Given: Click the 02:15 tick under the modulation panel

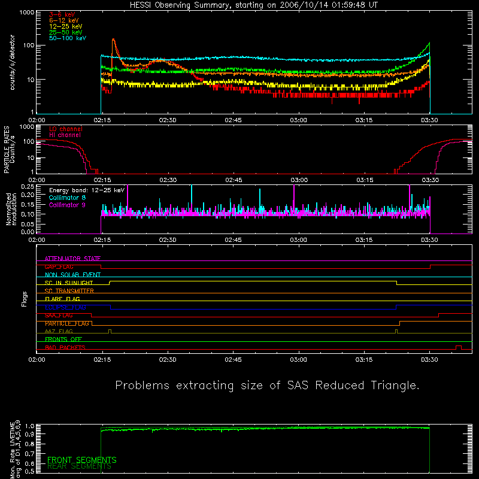Looking at the screenshot, I should coord(102,240).
